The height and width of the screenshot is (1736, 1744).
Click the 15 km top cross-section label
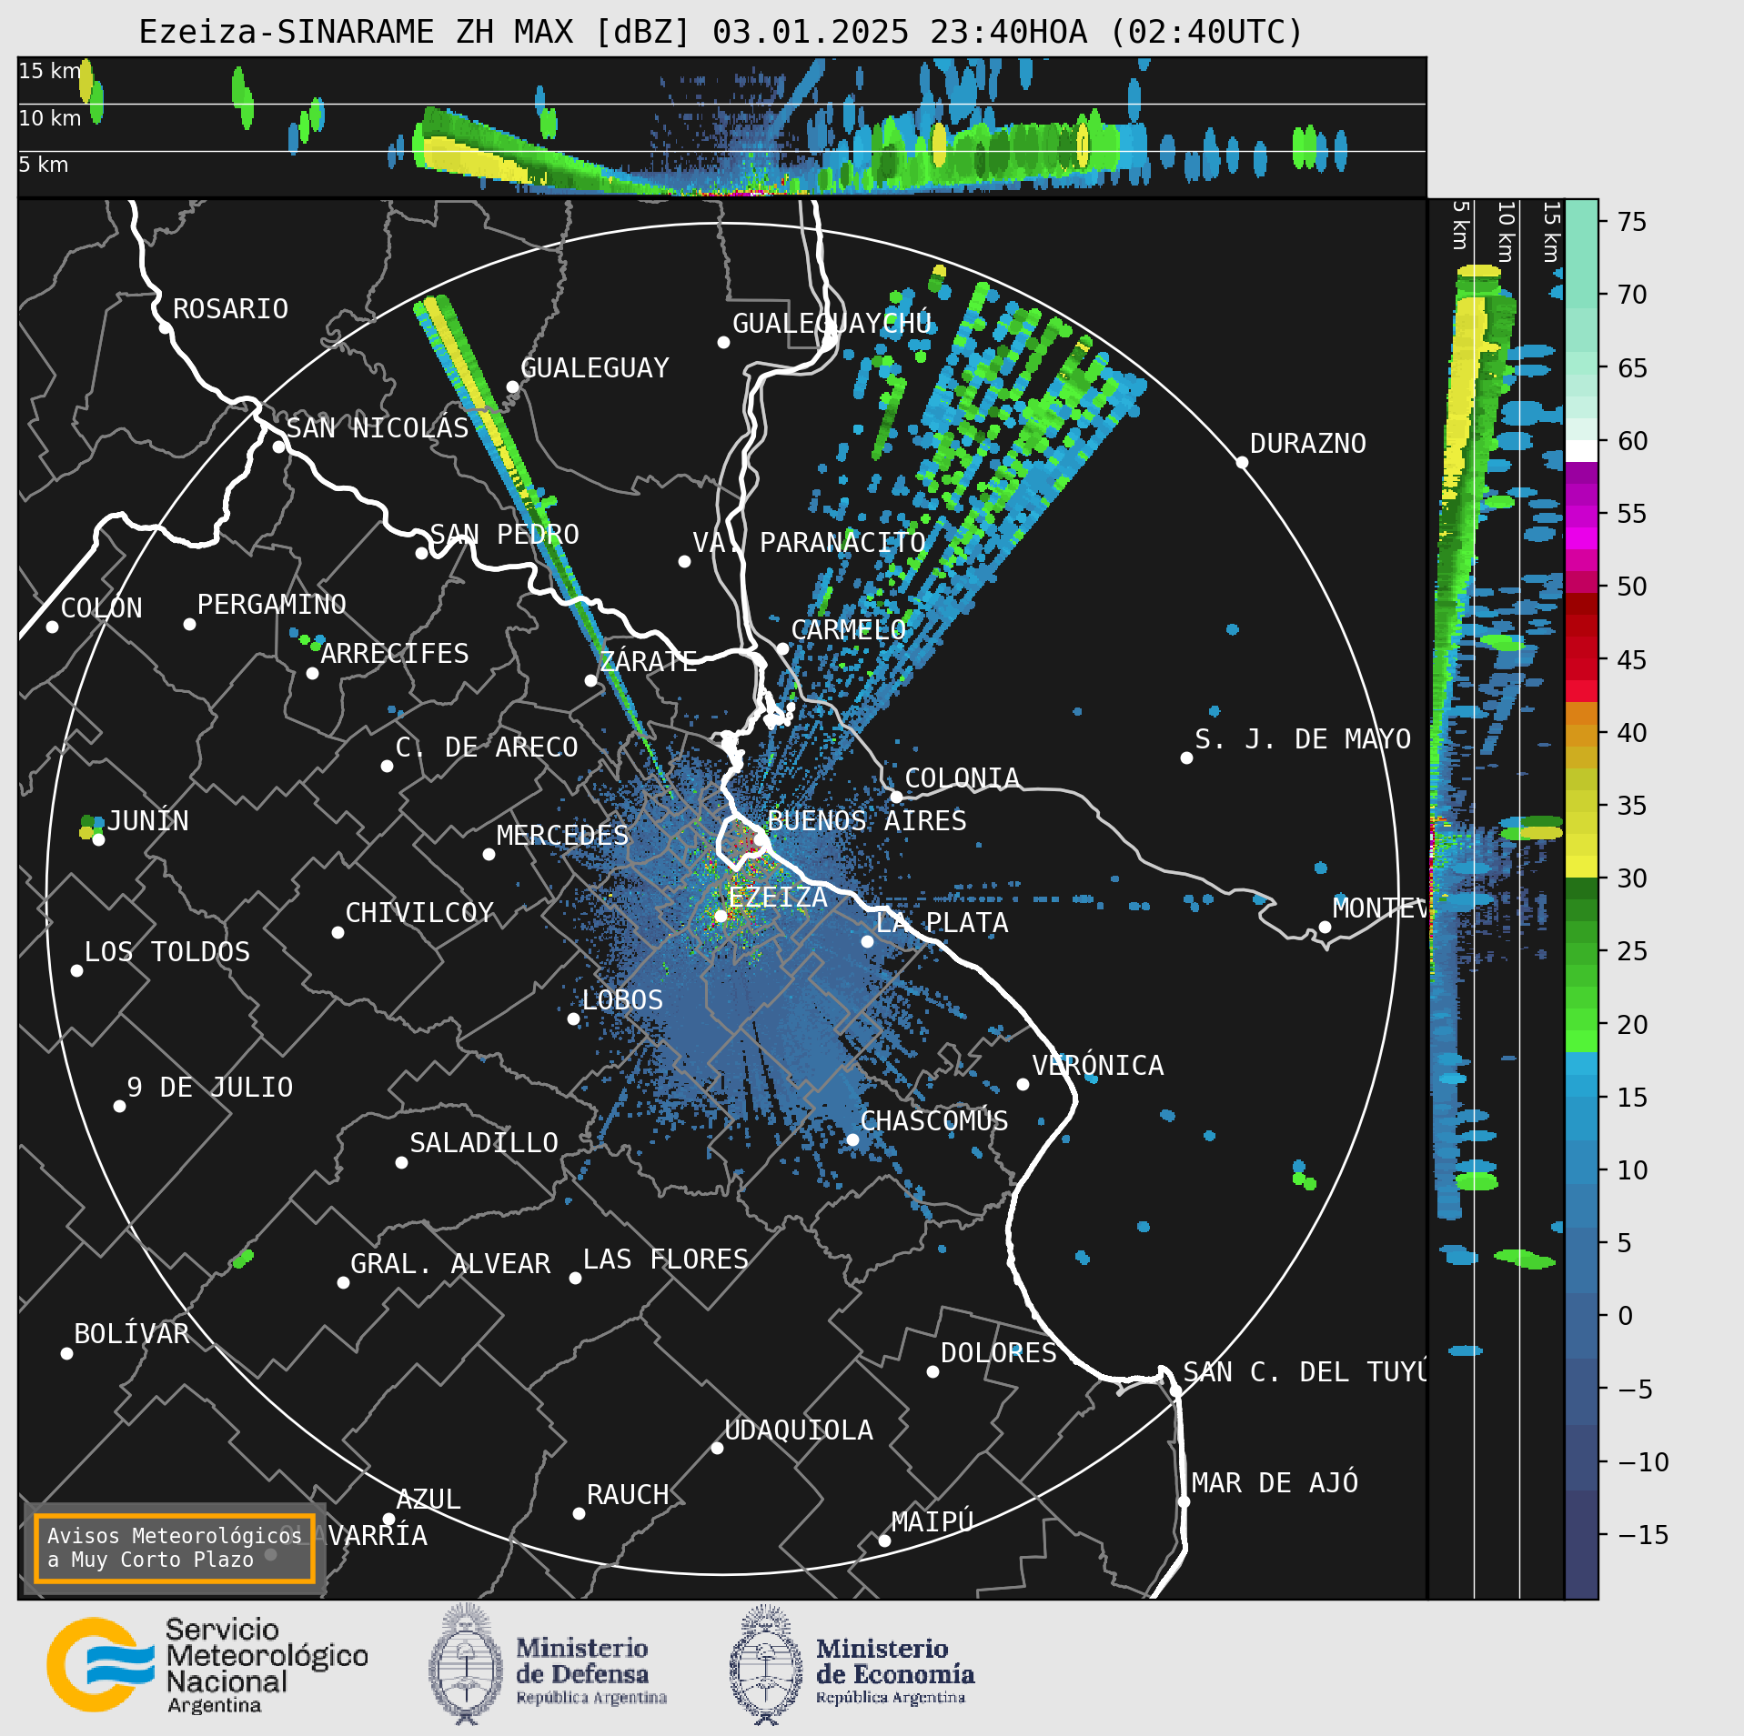(x=49, y=71)
